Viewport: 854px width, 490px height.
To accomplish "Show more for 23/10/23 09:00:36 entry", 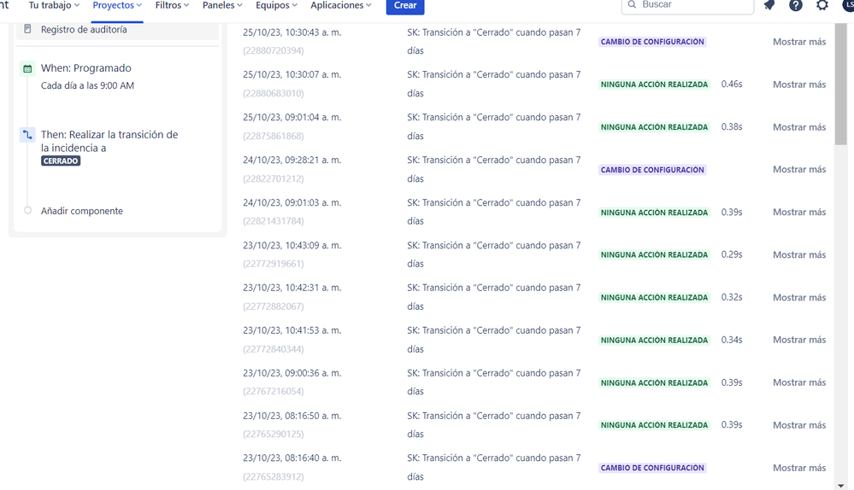I will click(799, 382).
